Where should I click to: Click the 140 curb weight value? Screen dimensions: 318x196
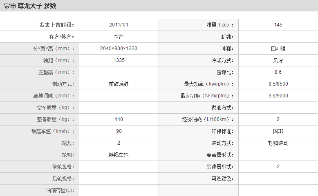(119, 119)
